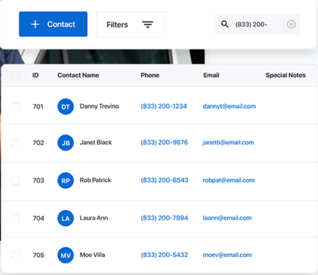Open email link dannyt@email.com
The image size is (318, 275).
pos(229,106)
